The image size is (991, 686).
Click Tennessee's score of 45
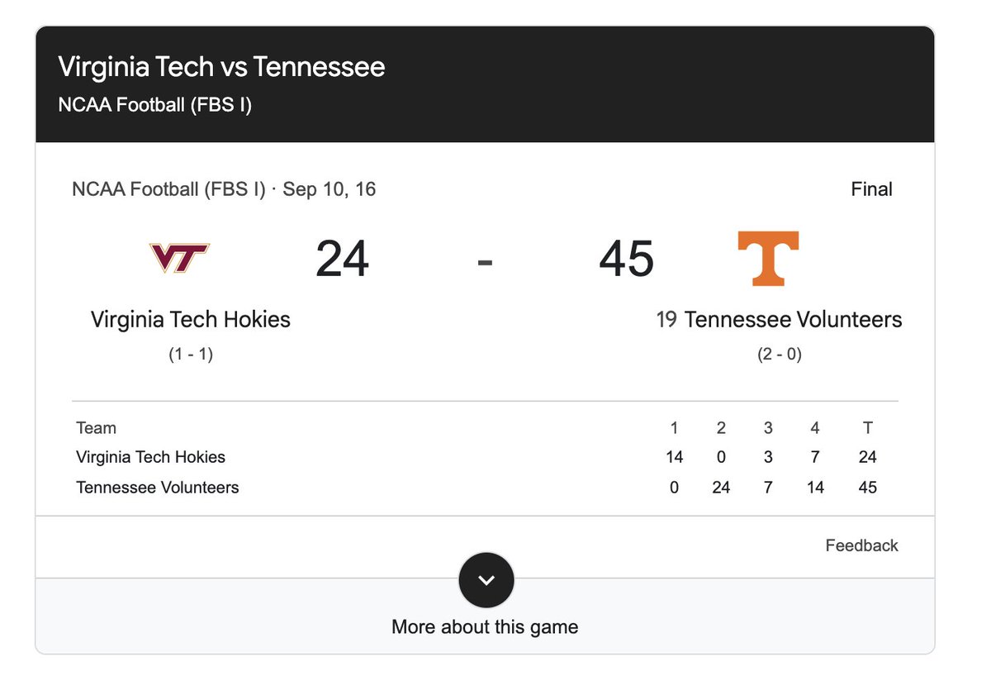pos(626,259)
